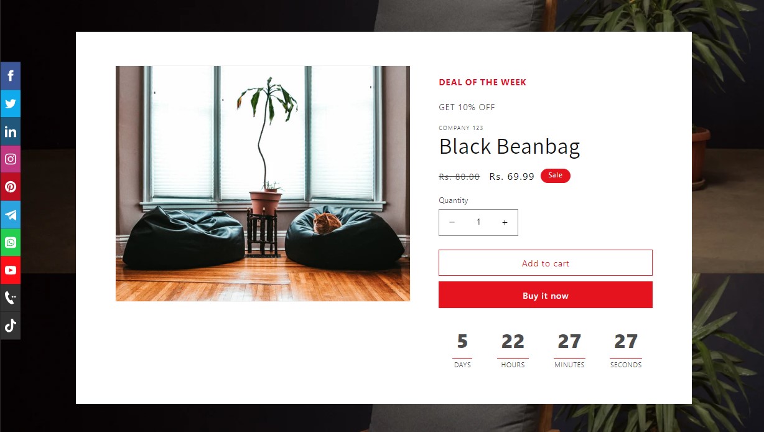764x432 pixels.
Task: Open the Black Beanbag product title
Action: (x=510, y=147)
